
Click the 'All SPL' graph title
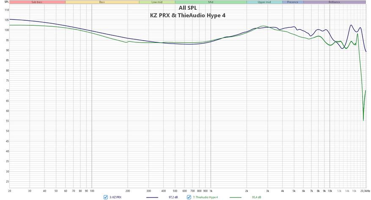[x=188, y=8]
